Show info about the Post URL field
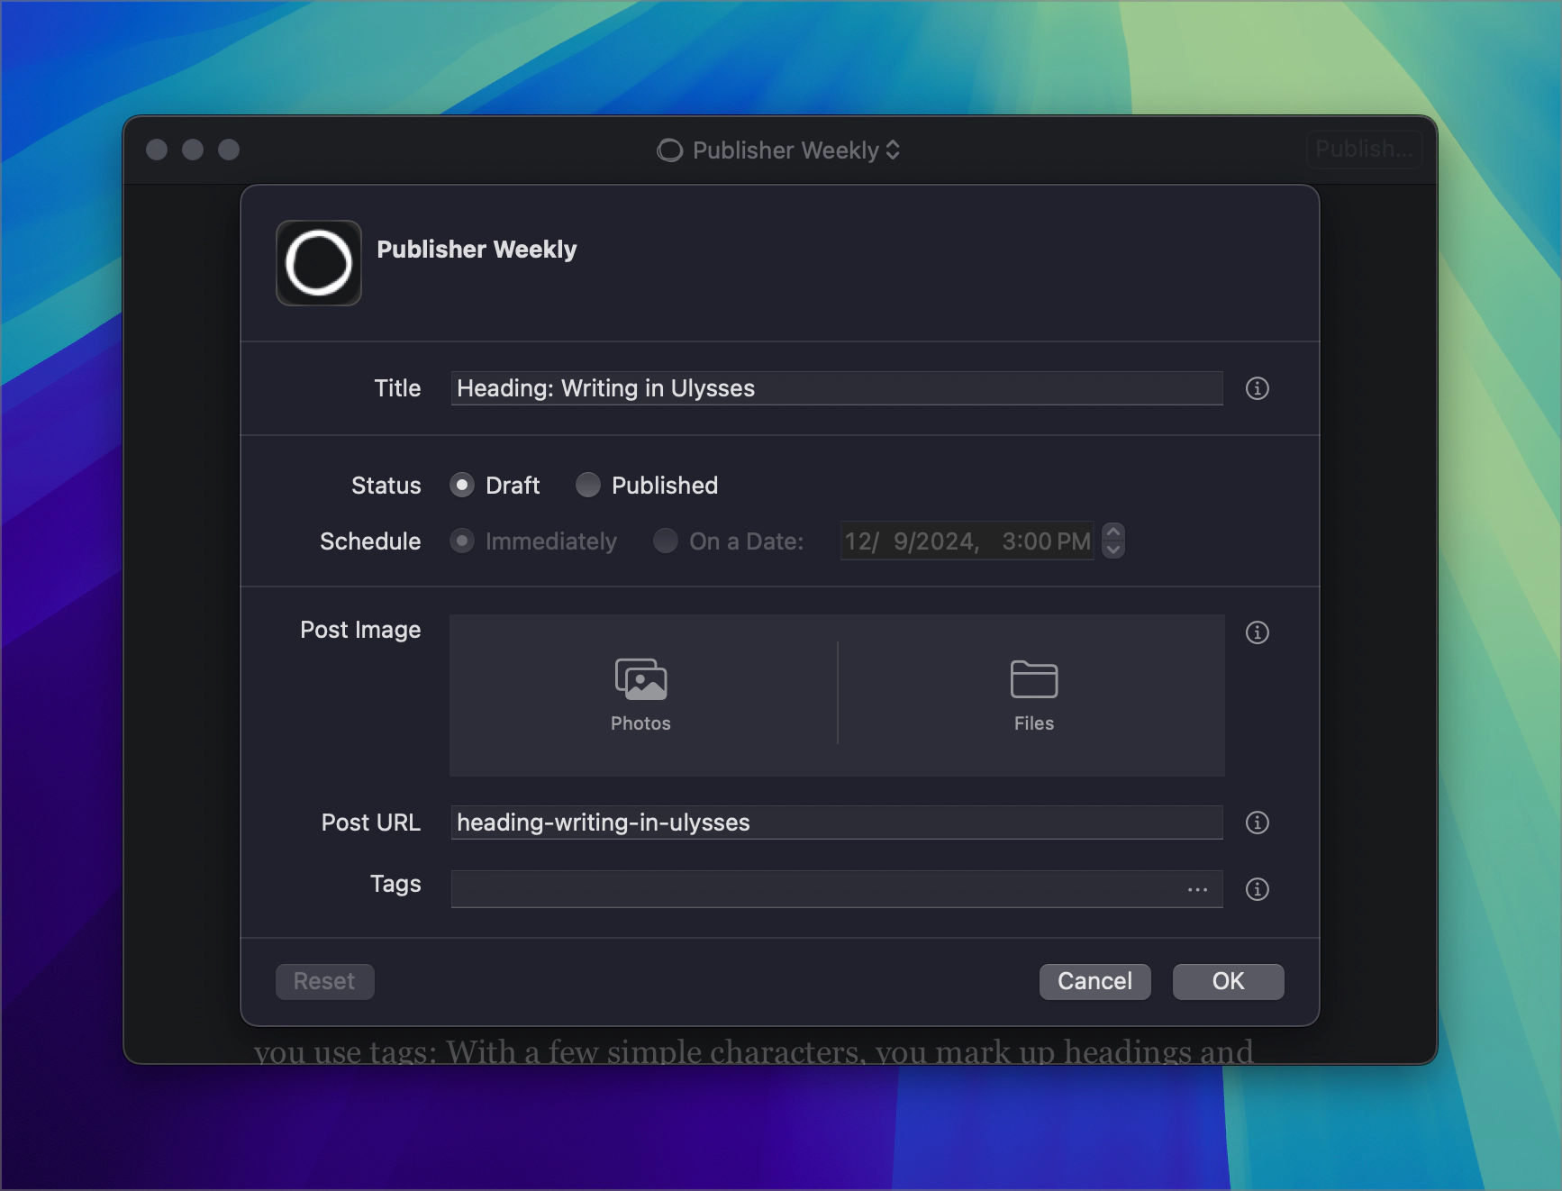Image resolution: width=1562 pixels, height=1191 pixels. (1257, 823)
